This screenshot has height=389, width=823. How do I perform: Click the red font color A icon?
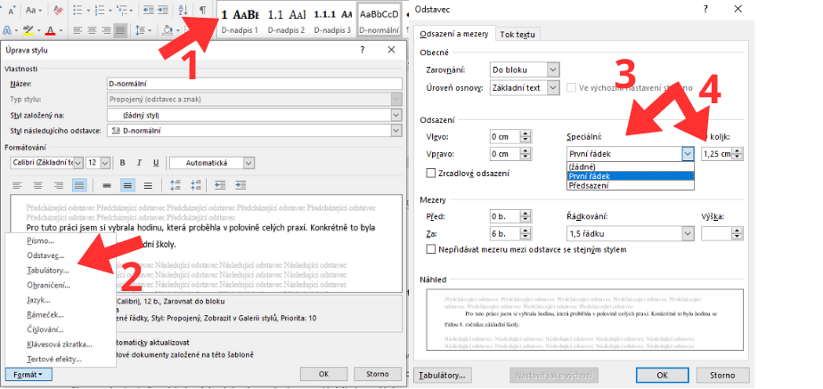(51, 30)
